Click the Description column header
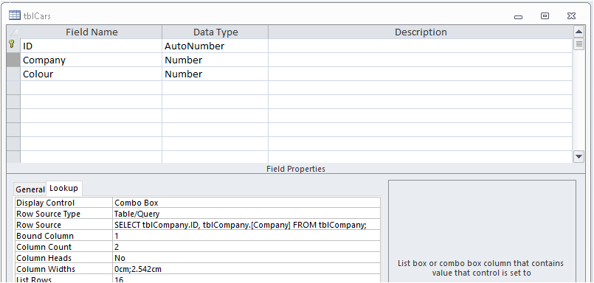 [x=420, y=32]
